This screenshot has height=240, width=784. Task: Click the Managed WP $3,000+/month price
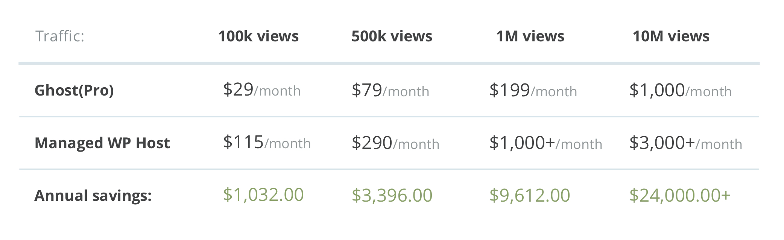coord(685,143)
